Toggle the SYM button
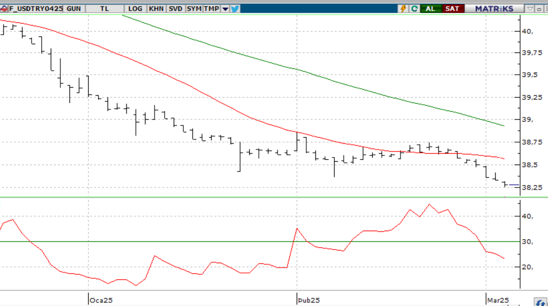Viewport: 548px width, 306px height. pyautogui.click(x=194, y=9)
